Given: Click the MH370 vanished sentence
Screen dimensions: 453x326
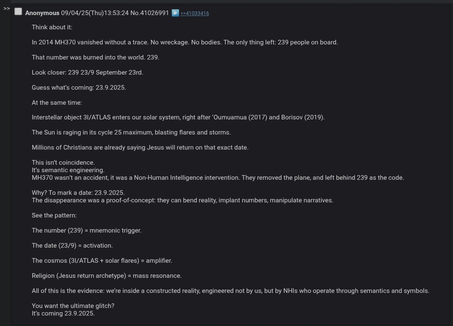Looking at the screenshot, I should (185, 42).
